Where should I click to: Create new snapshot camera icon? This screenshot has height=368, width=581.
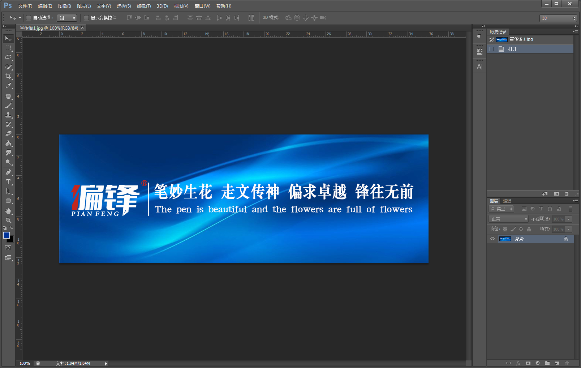(556, 194)
